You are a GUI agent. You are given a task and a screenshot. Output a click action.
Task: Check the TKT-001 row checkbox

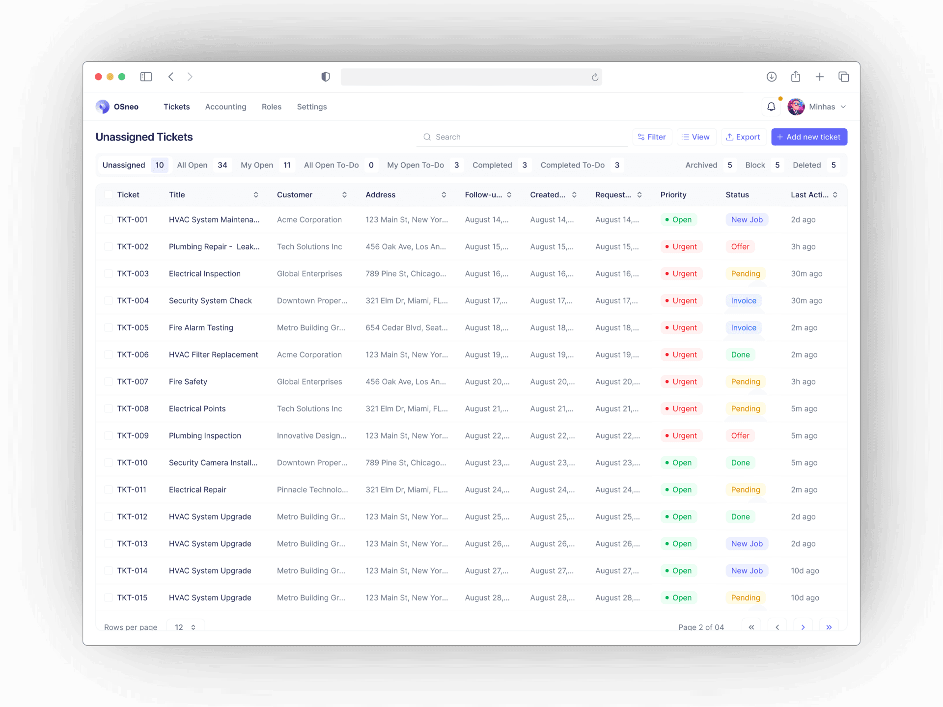click(x=109, y=219)
